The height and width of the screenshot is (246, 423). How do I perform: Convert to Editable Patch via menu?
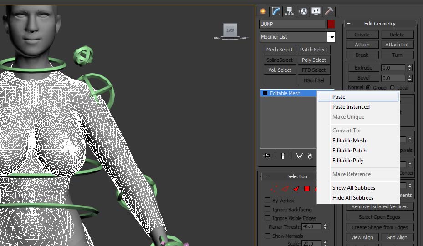coord(358,151)
